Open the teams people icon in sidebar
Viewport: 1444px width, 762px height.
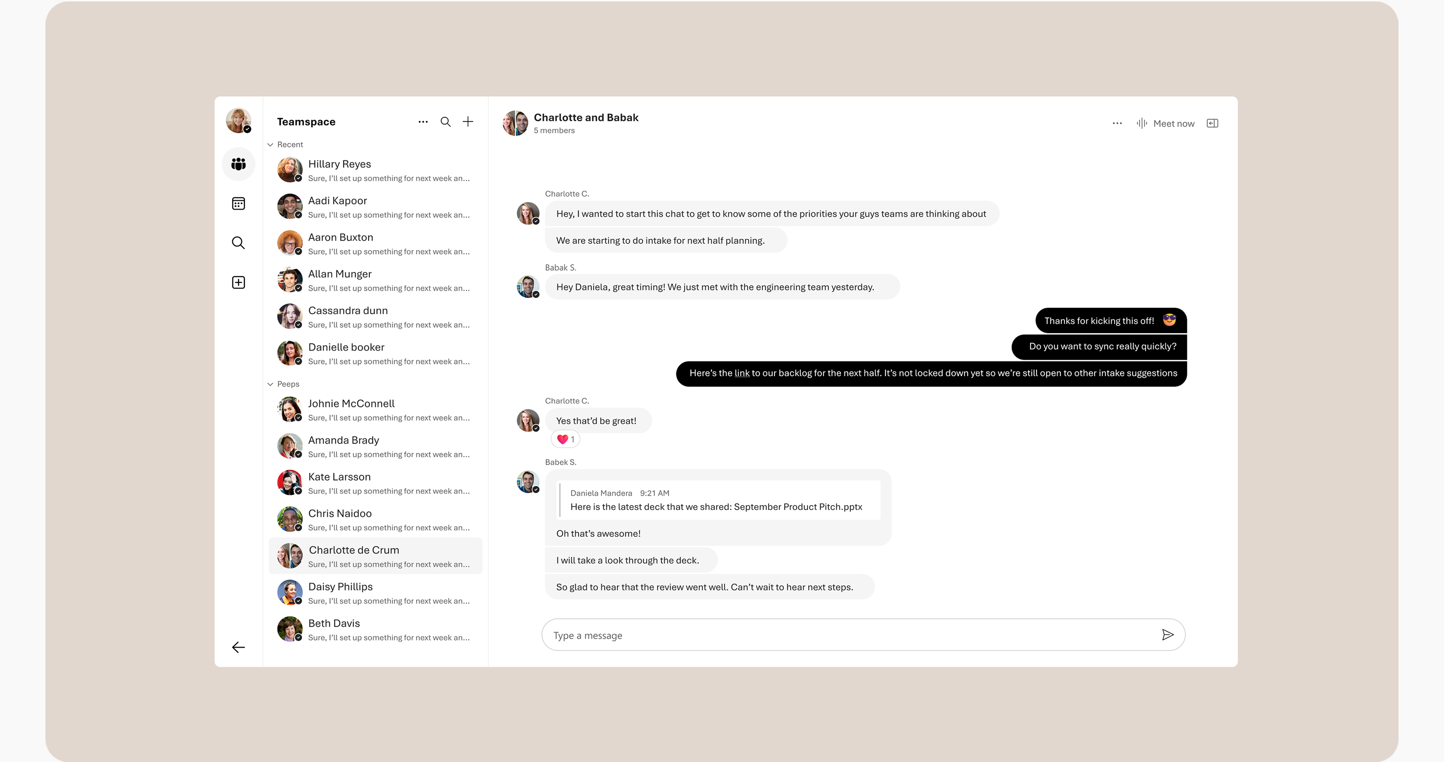point(238,164)
